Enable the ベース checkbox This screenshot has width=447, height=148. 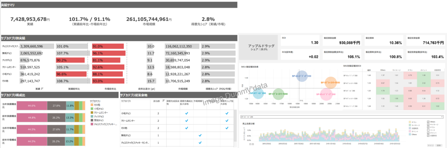(x=428, y=130)
